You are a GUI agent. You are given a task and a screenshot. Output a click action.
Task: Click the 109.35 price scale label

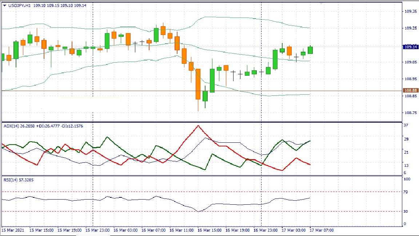tap(411, 12)
